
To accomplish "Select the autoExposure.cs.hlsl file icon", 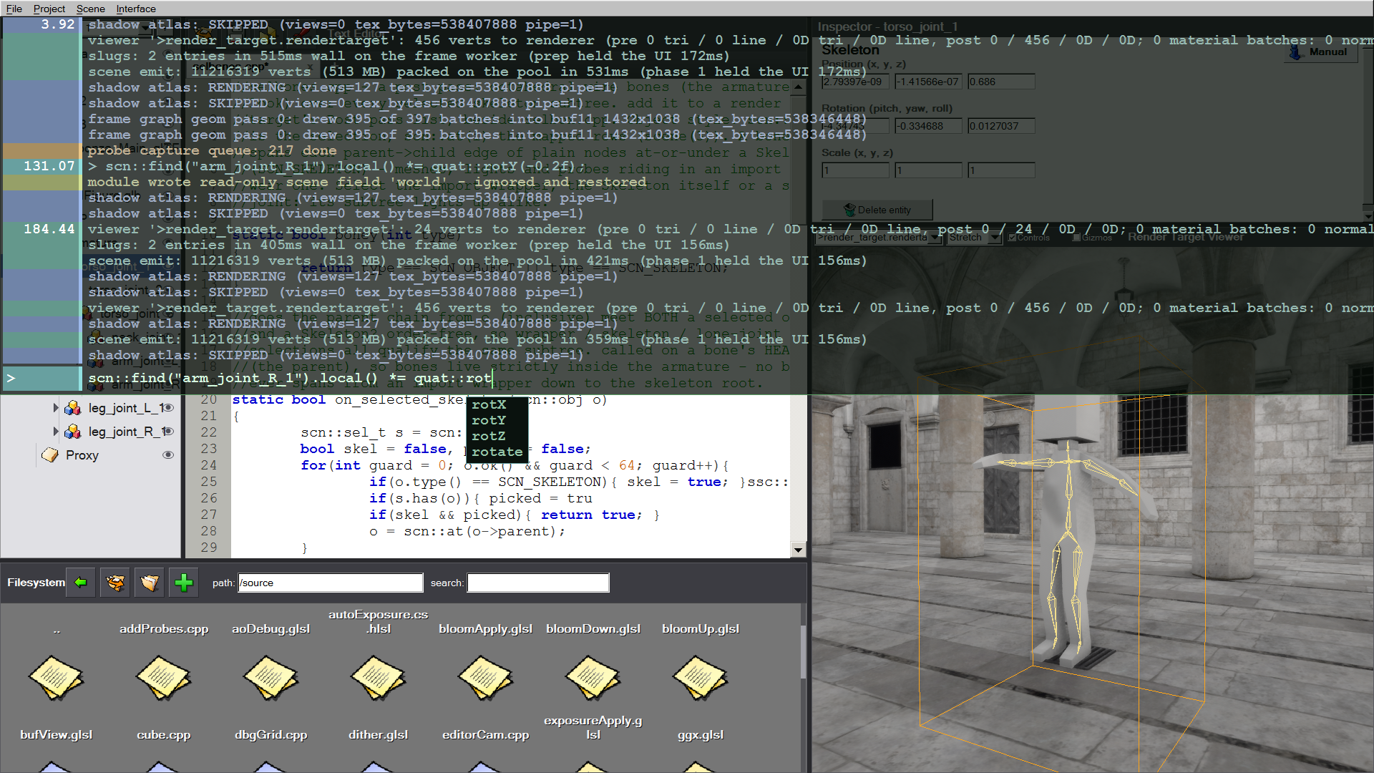I will [x=378, y=677].
